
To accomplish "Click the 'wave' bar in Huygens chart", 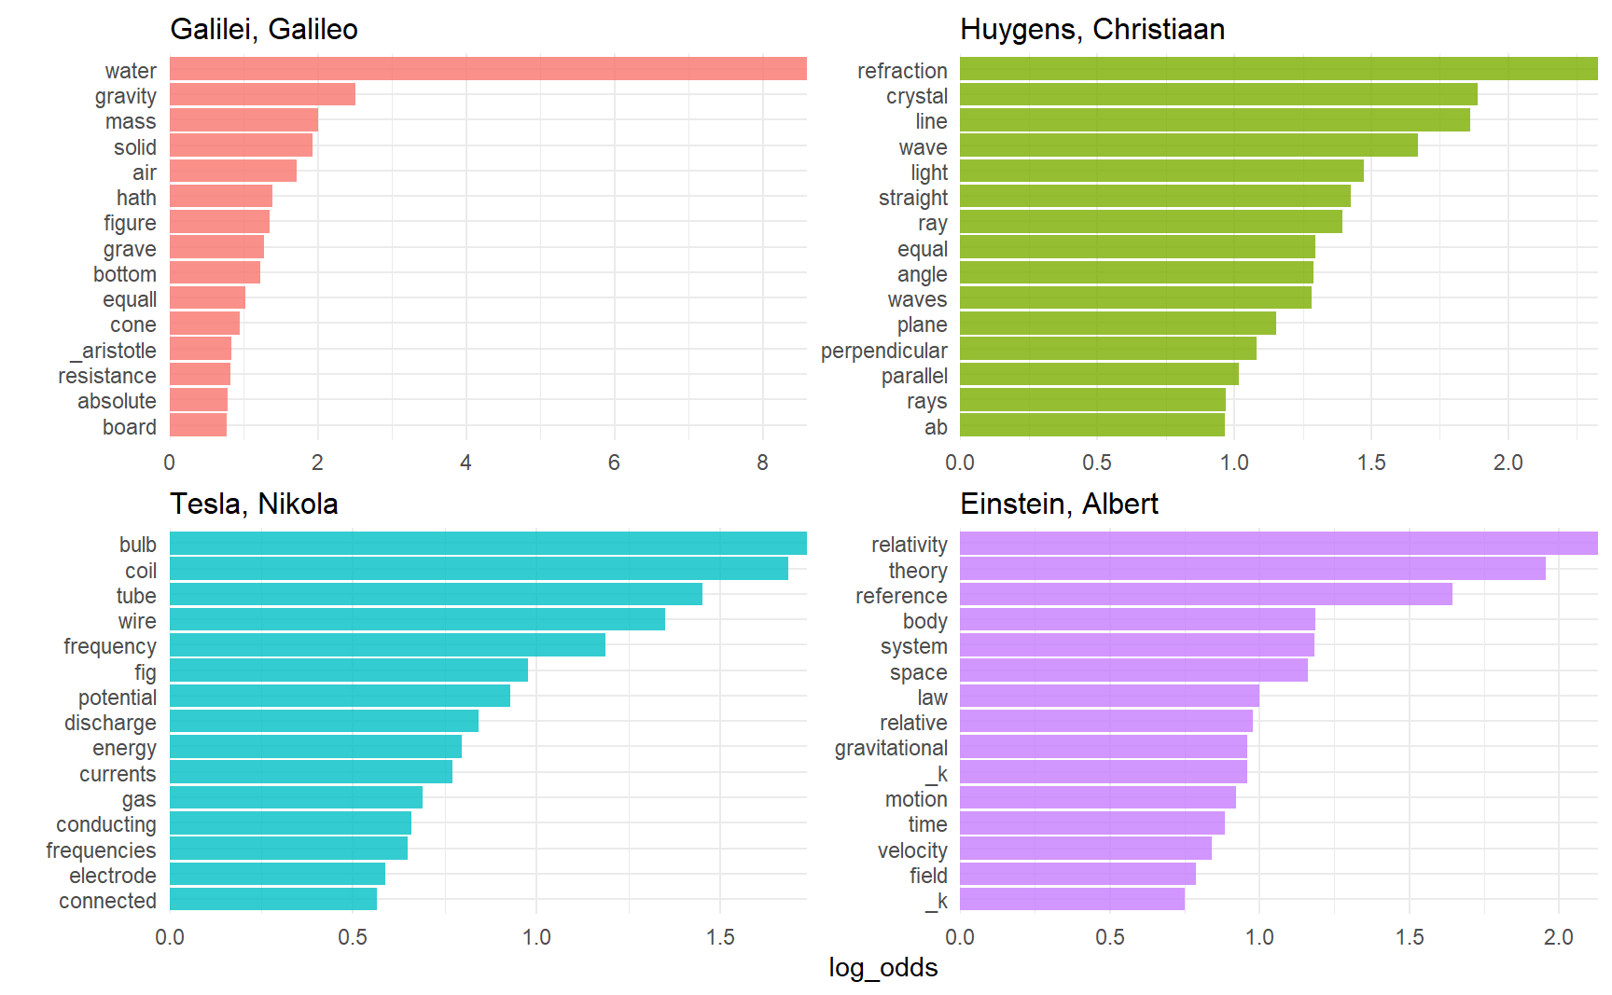I will click(1188, 145).
